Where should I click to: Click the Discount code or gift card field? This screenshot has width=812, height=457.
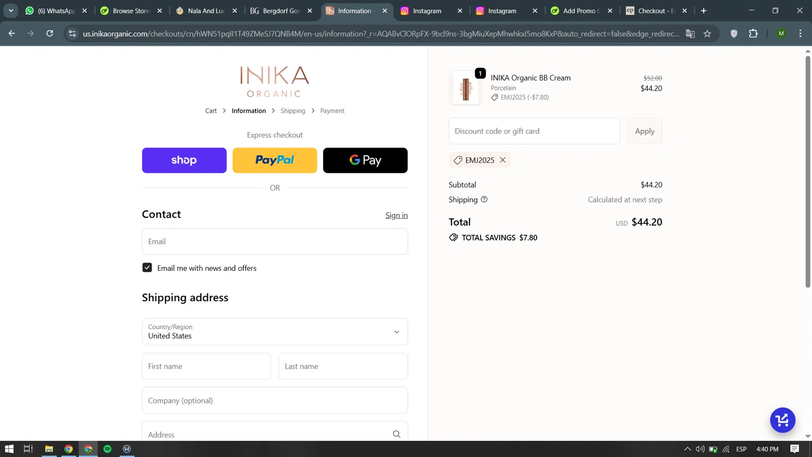coord(534,131)
